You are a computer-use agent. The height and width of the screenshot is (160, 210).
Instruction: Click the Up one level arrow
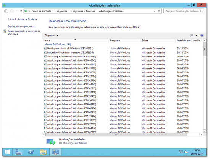21,11
